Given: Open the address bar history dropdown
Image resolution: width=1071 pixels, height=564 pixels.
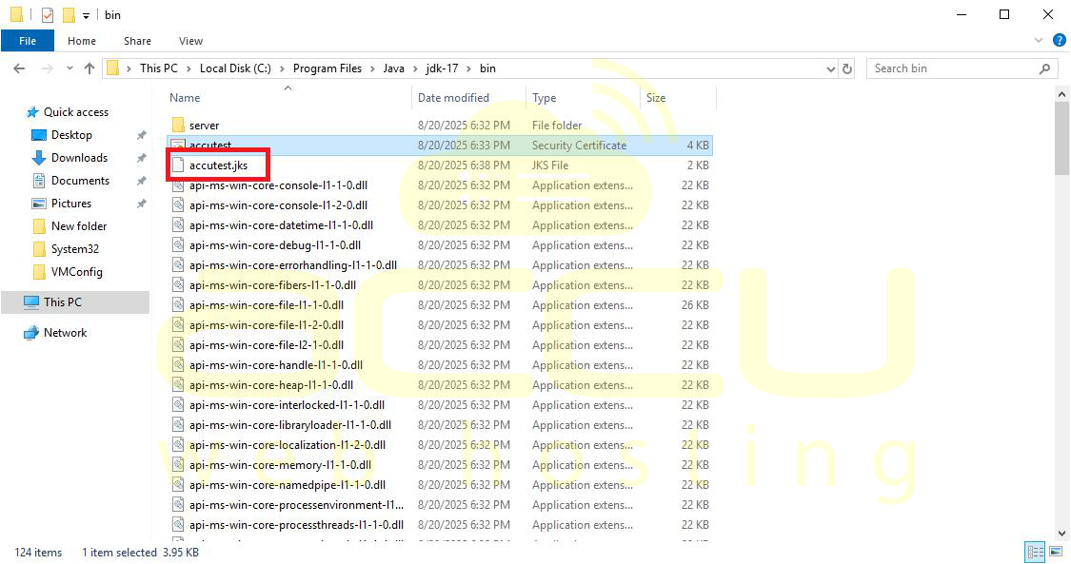Looking at the screenshot, I should point(829,68).
